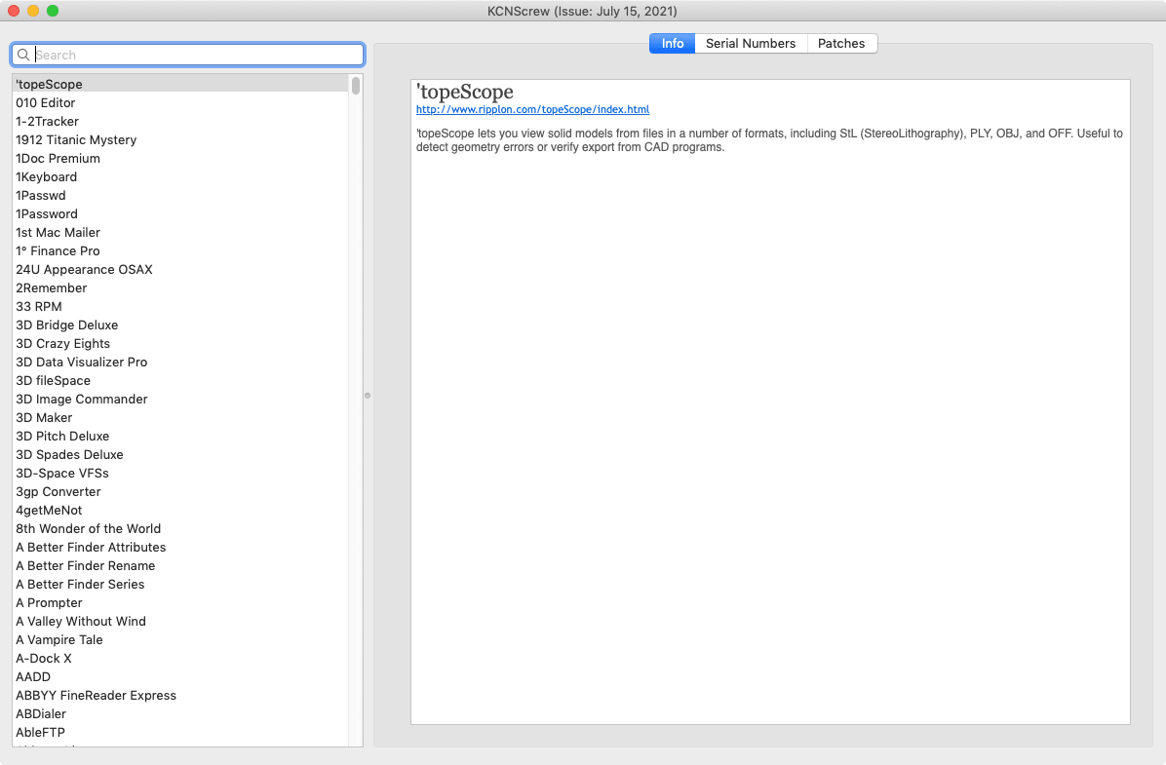This screenshot has height=765, width=1166.
Task: Select the Info tab
Action: 673,43
